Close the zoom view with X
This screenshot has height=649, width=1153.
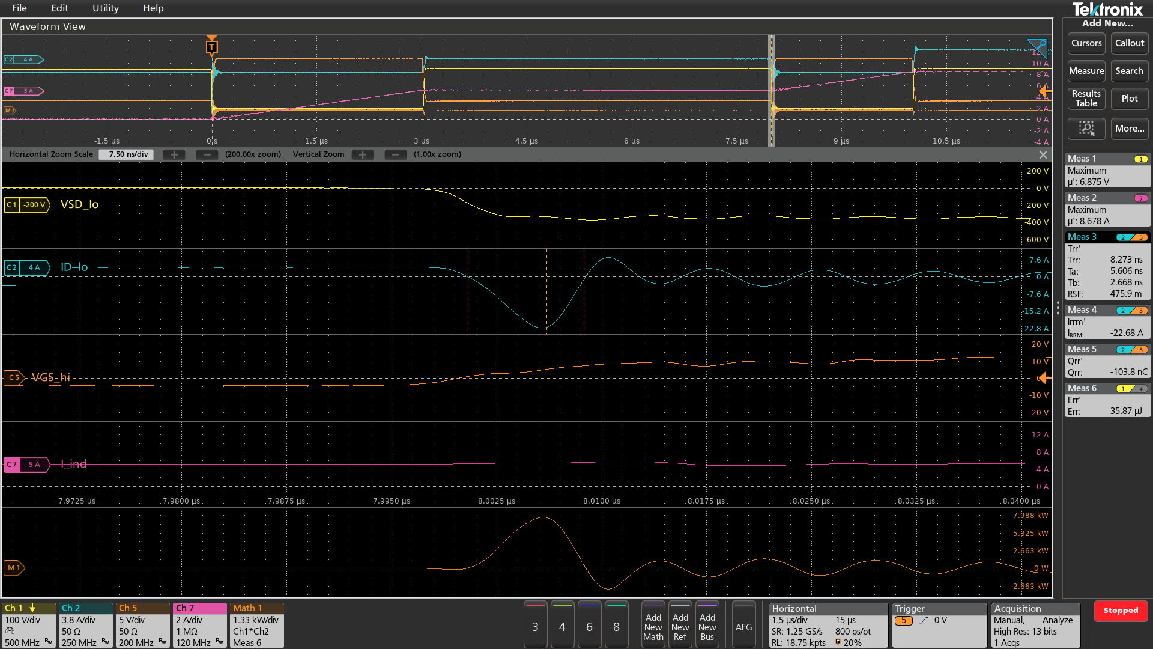coord(1043,154)
